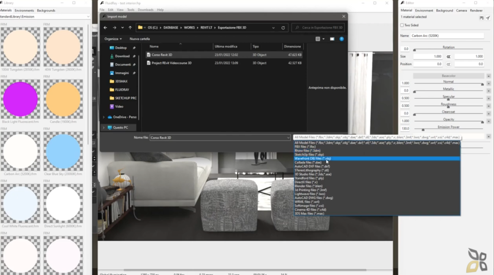Click the save material icon in Editor

481,18
